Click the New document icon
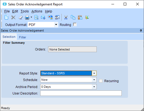Screen dimensions: 144x111 click(7, 17)
